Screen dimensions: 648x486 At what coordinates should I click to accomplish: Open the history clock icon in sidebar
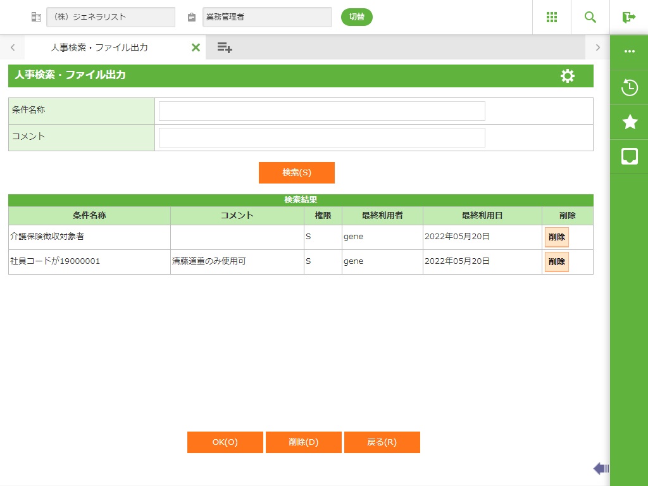tap(629, 87)
